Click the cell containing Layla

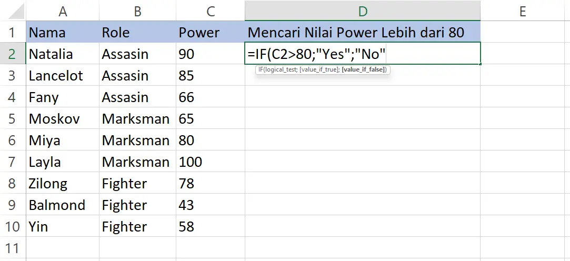(x=63, y=162)
